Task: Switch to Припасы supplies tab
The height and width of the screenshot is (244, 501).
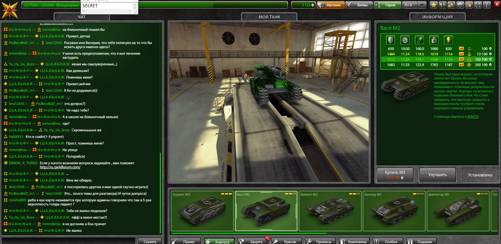Action: click(x=320, y=241)
